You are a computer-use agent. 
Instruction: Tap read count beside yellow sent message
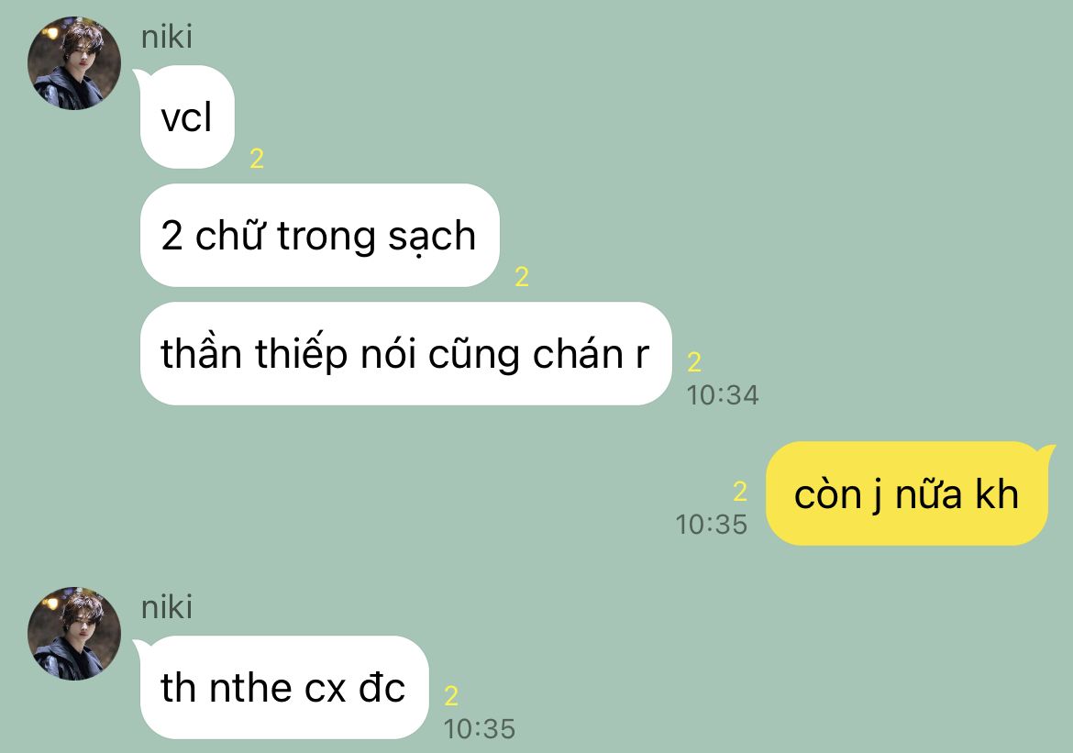tap(740, 492)
